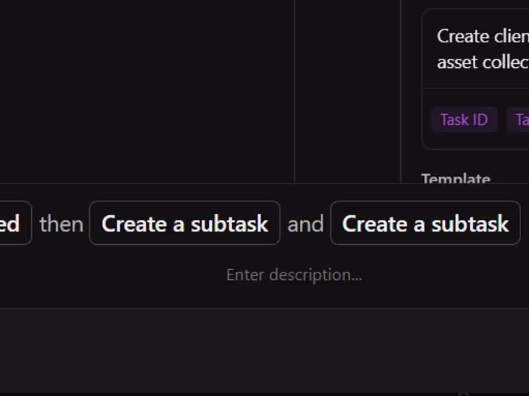Click the empty dark panel below the description
Screen dimensions: 529x396
click(264, 350)
